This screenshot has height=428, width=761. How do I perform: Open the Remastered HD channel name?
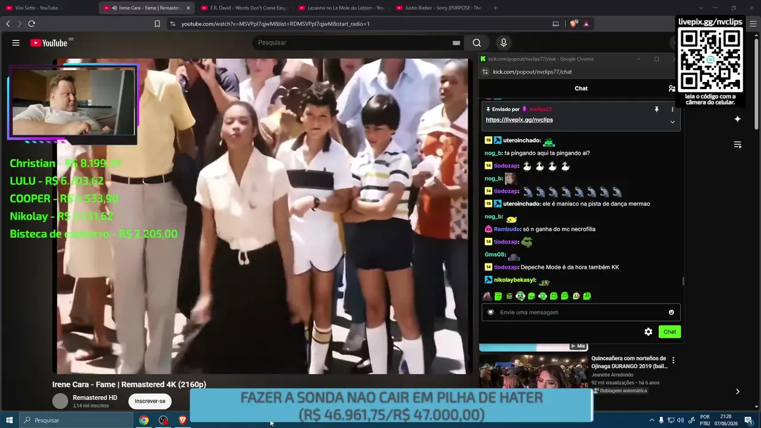pyautogui.click(x=95, y=398)
